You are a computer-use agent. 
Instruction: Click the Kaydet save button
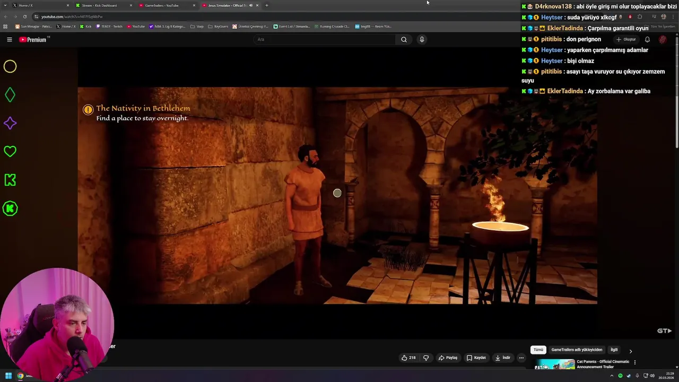[476, 358]
